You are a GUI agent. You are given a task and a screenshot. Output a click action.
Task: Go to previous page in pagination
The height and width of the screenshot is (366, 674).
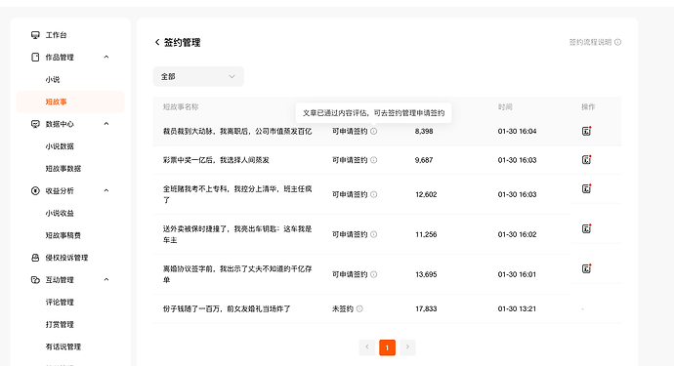point(367,347)
